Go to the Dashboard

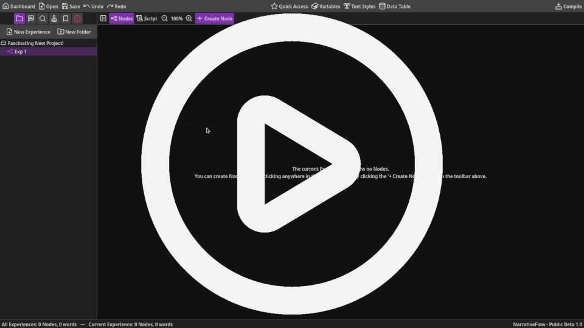(x=19, y=6)
